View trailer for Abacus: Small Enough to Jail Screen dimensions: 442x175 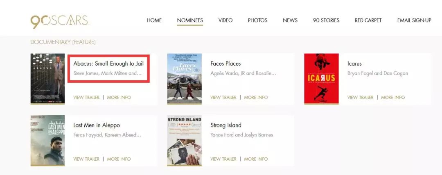(x=86, y=98)
